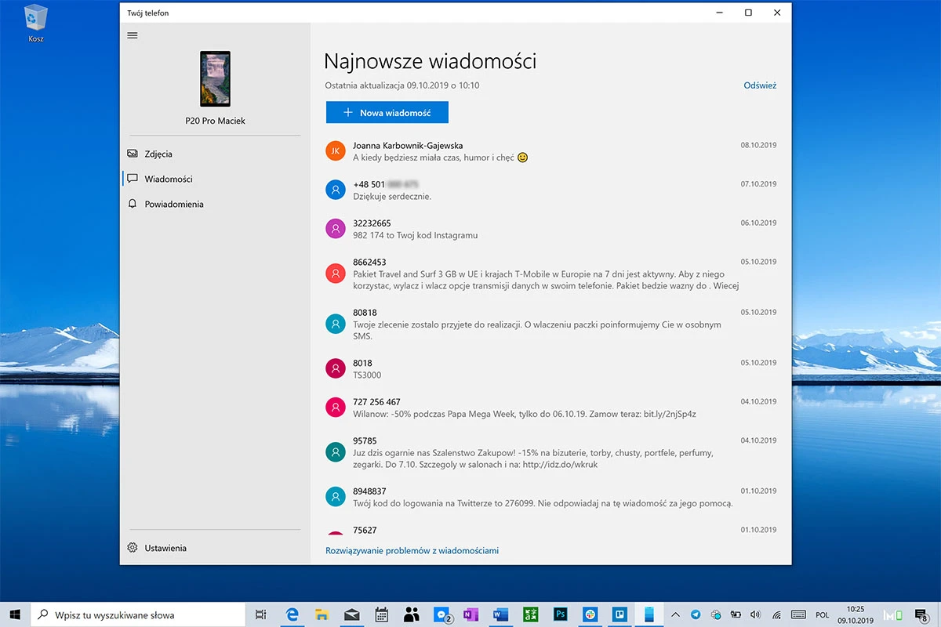Open the Joanna Karbownik-Gajewska conversation
Viewport: 941px width, 627px height.
(x=550, y=151)
